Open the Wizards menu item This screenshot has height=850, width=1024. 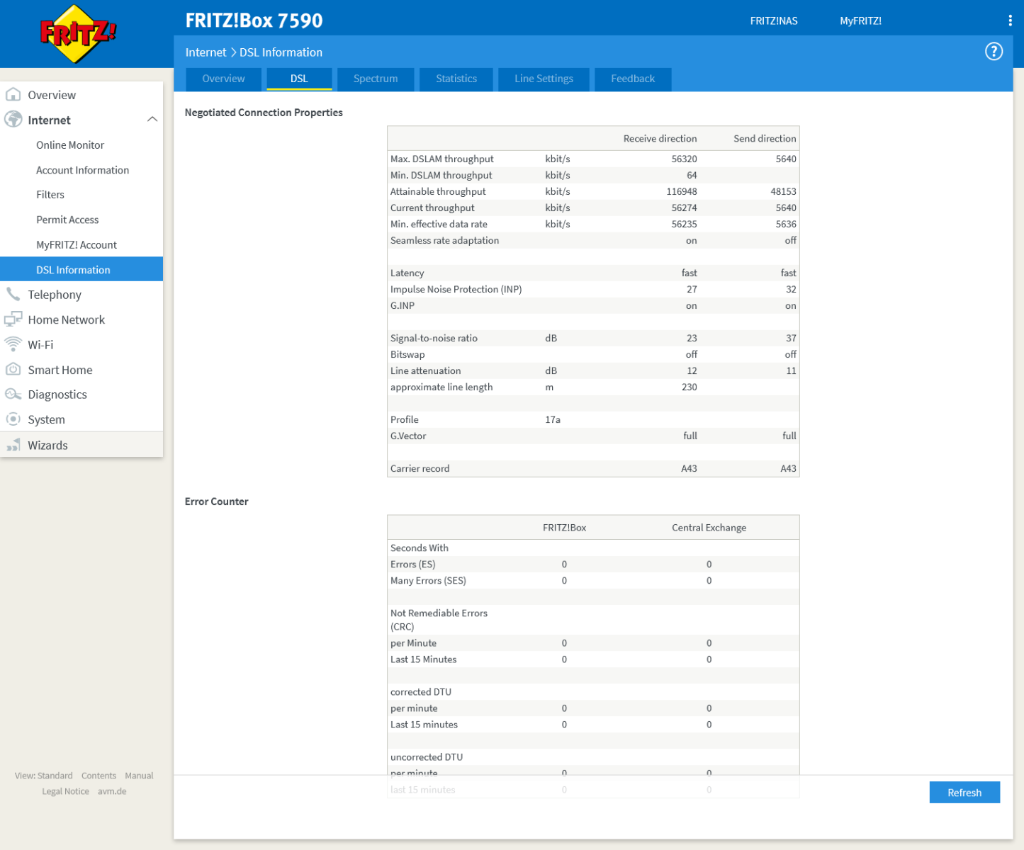(81, 445)
